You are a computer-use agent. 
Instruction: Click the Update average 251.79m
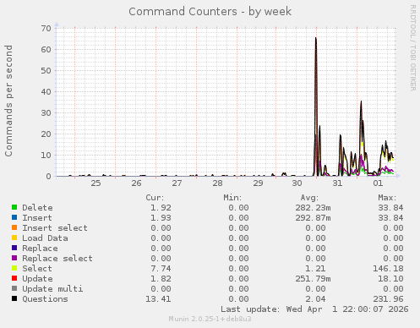313,279
